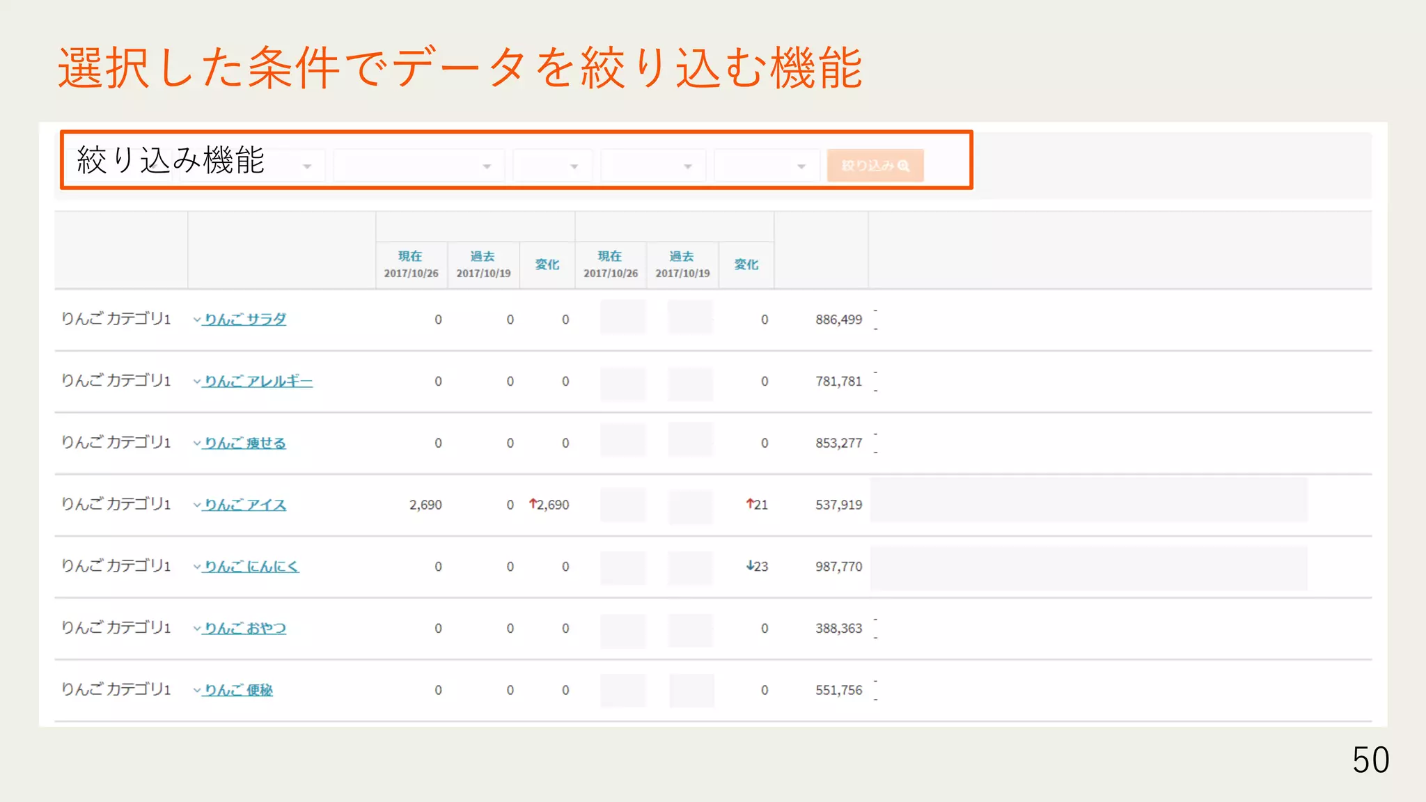Open the りんご 便秘 keyword link
1426x802 pixels.
click(238, 690)
